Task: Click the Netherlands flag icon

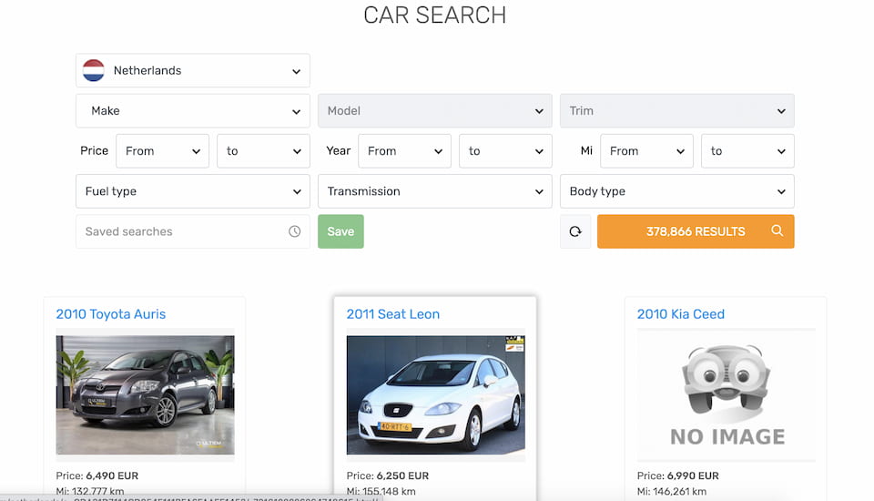Action: point(94,70)
